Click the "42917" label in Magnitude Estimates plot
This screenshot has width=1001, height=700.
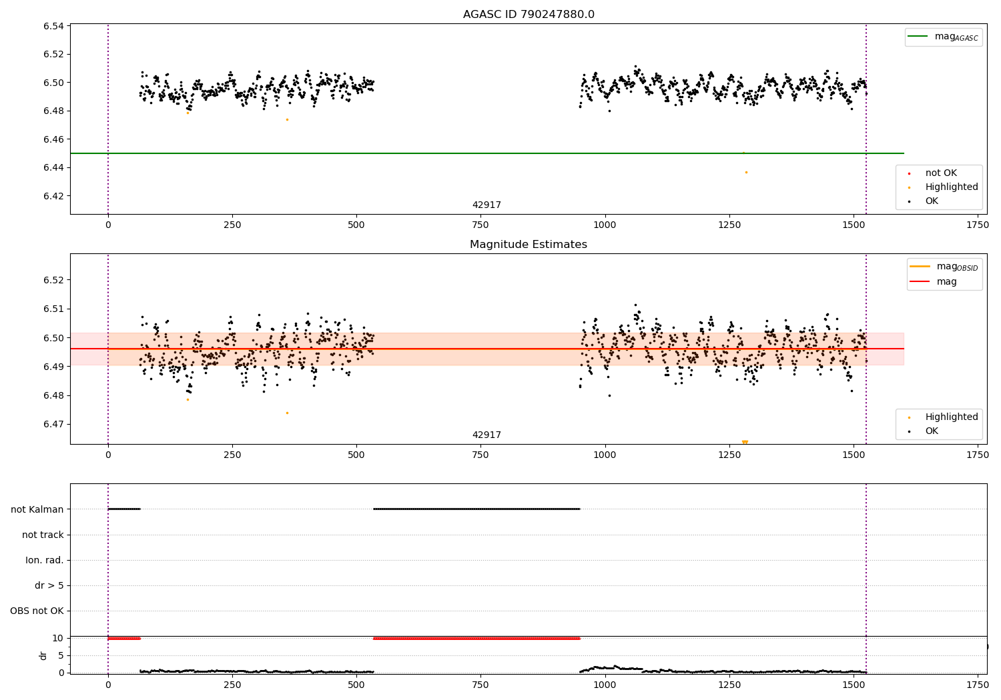tap(486, 435)
